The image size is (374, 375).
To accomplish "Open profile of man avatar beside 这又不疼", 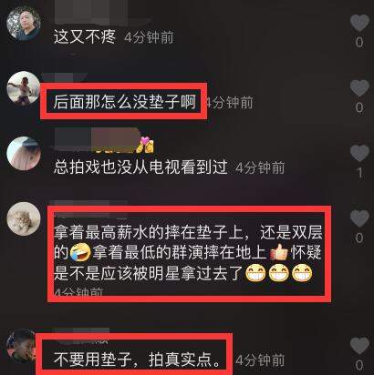I will [24, 23].
